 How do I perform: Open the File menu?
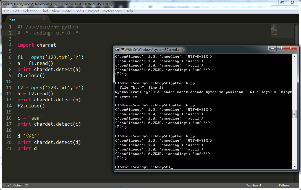tap(7, 11)
